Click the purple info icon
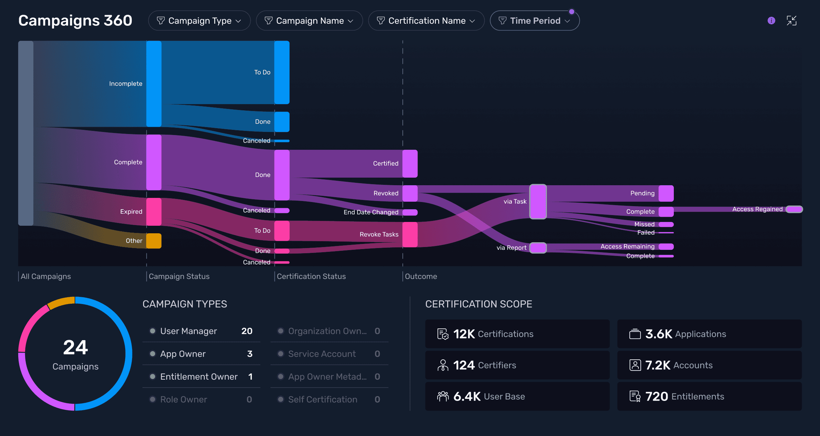Image resolution: width=820 pixels, height=436 pixels. 771,21
